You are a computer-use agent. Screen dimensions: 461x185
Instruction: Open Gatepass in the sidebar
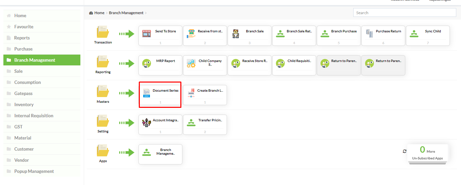(42, 93)
